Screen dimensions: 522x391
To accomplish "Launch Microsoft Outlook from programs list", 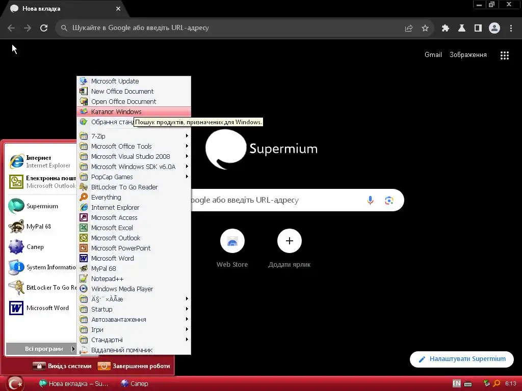I will click(134, 238).
